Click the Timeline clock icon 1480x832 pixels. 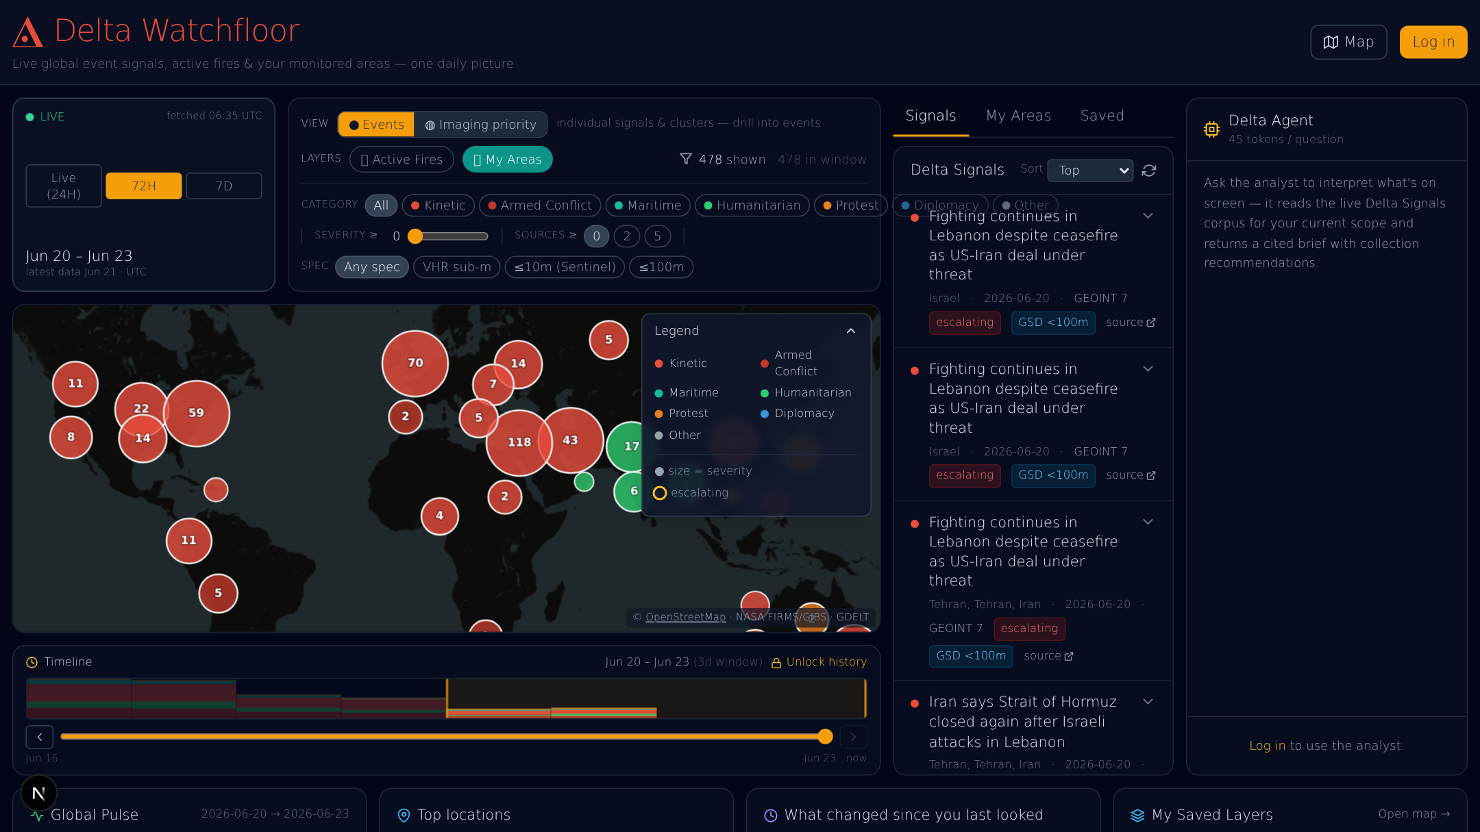point(32,662)
